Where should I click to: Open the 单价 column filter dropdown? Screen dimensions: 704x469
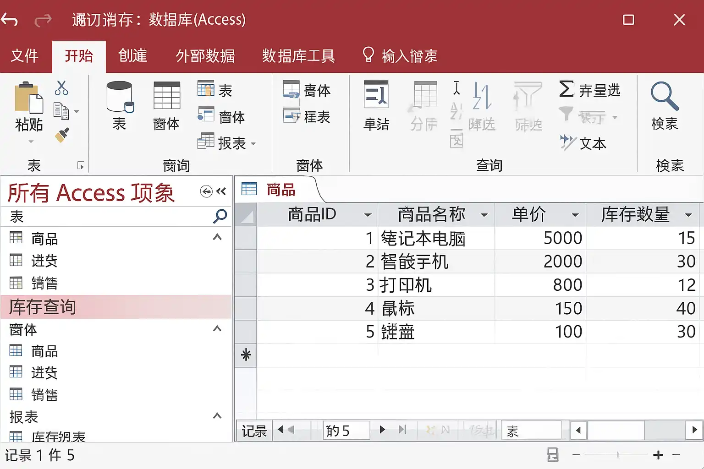click(575, 215)
